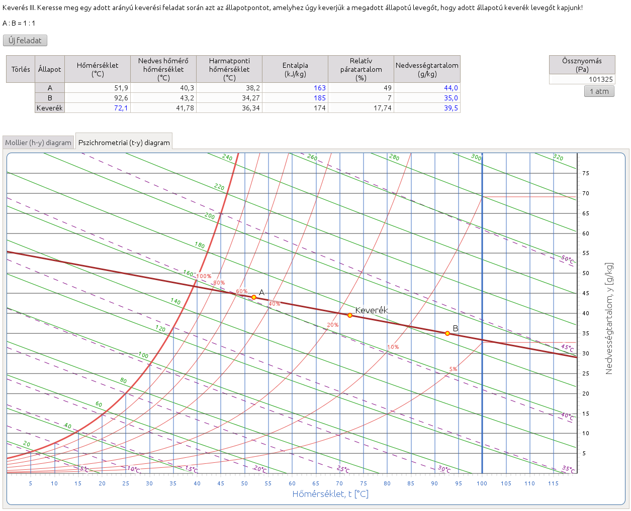Image resolution: width=631 pixels, height=511 pixels.
Task: Click mixture dew point value 36,34
Action: coord(229,108)
